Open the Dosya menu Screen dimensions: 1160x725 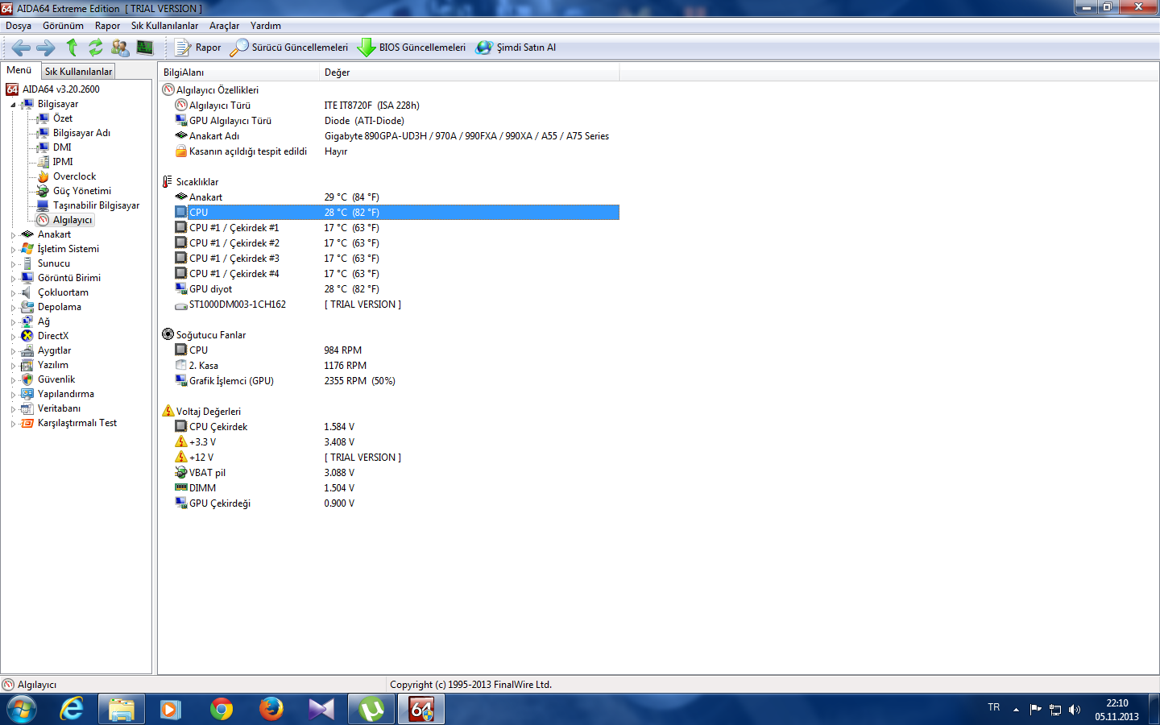pyautogui.click(x=19, y=26)
